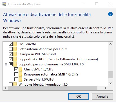
Task: Check Rimozione automatica SMB 1.0/CIFS box
Action: pyautogui.click(x=16, y=74)
